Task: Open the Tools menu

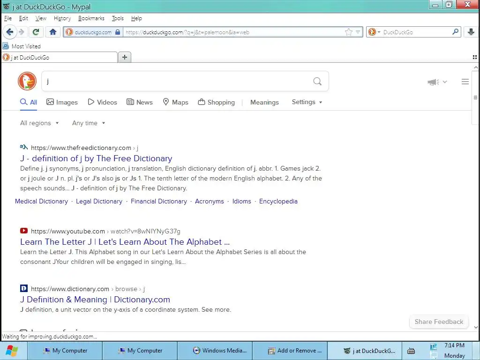Action: tap(118, 18)
